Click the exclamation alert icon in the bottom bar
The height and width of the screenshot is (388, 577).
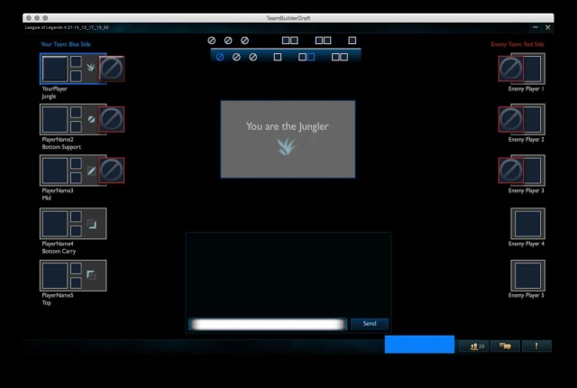(536, 346)
